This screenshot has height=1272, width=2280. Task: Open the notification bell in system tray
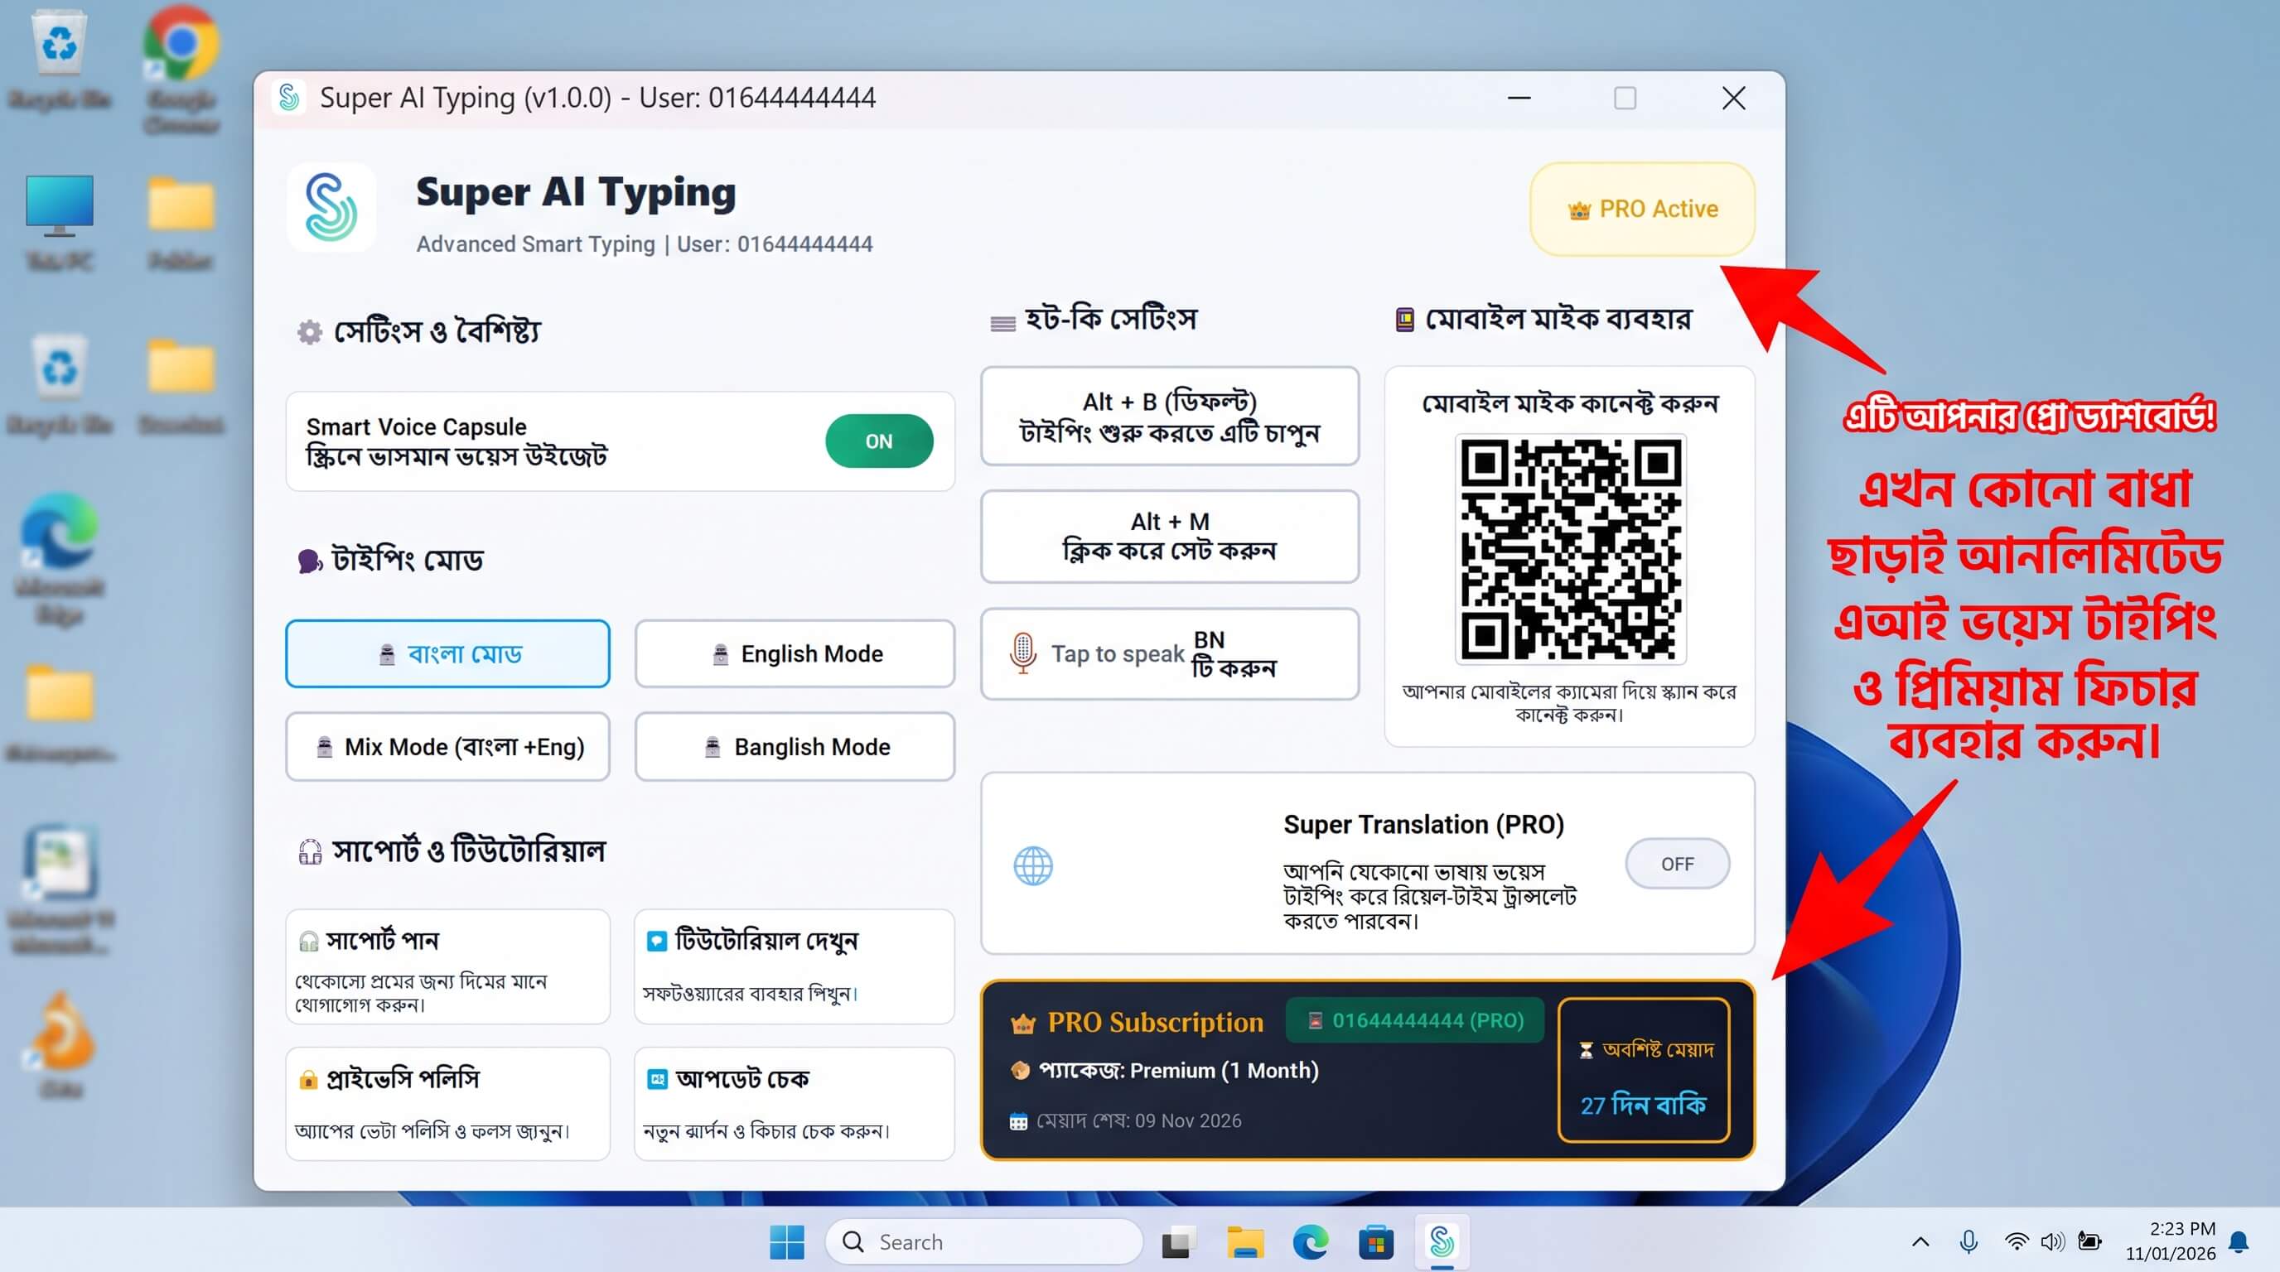(2239, 1241)
